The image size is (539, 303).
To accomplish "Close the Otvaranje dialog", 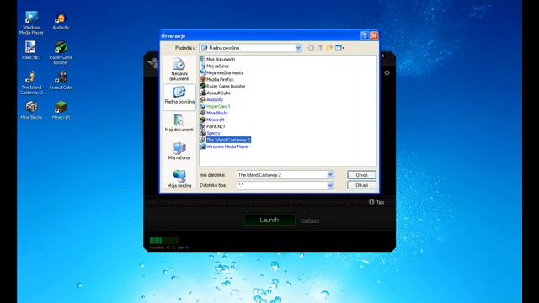I will point(374,35).
